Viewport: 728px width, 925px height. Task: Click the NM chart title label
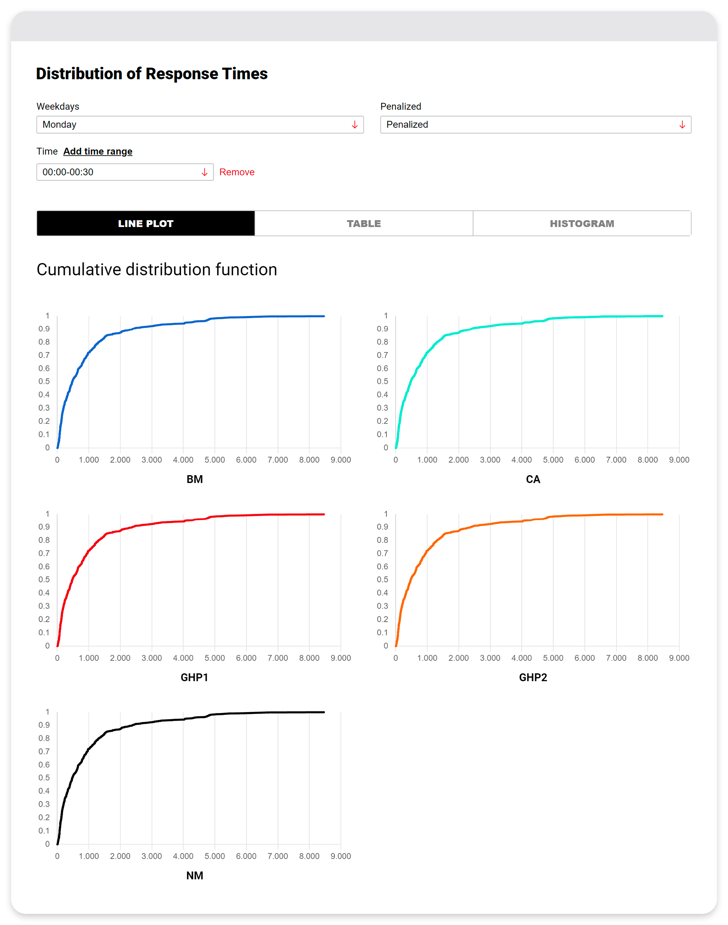click(194, 875)
